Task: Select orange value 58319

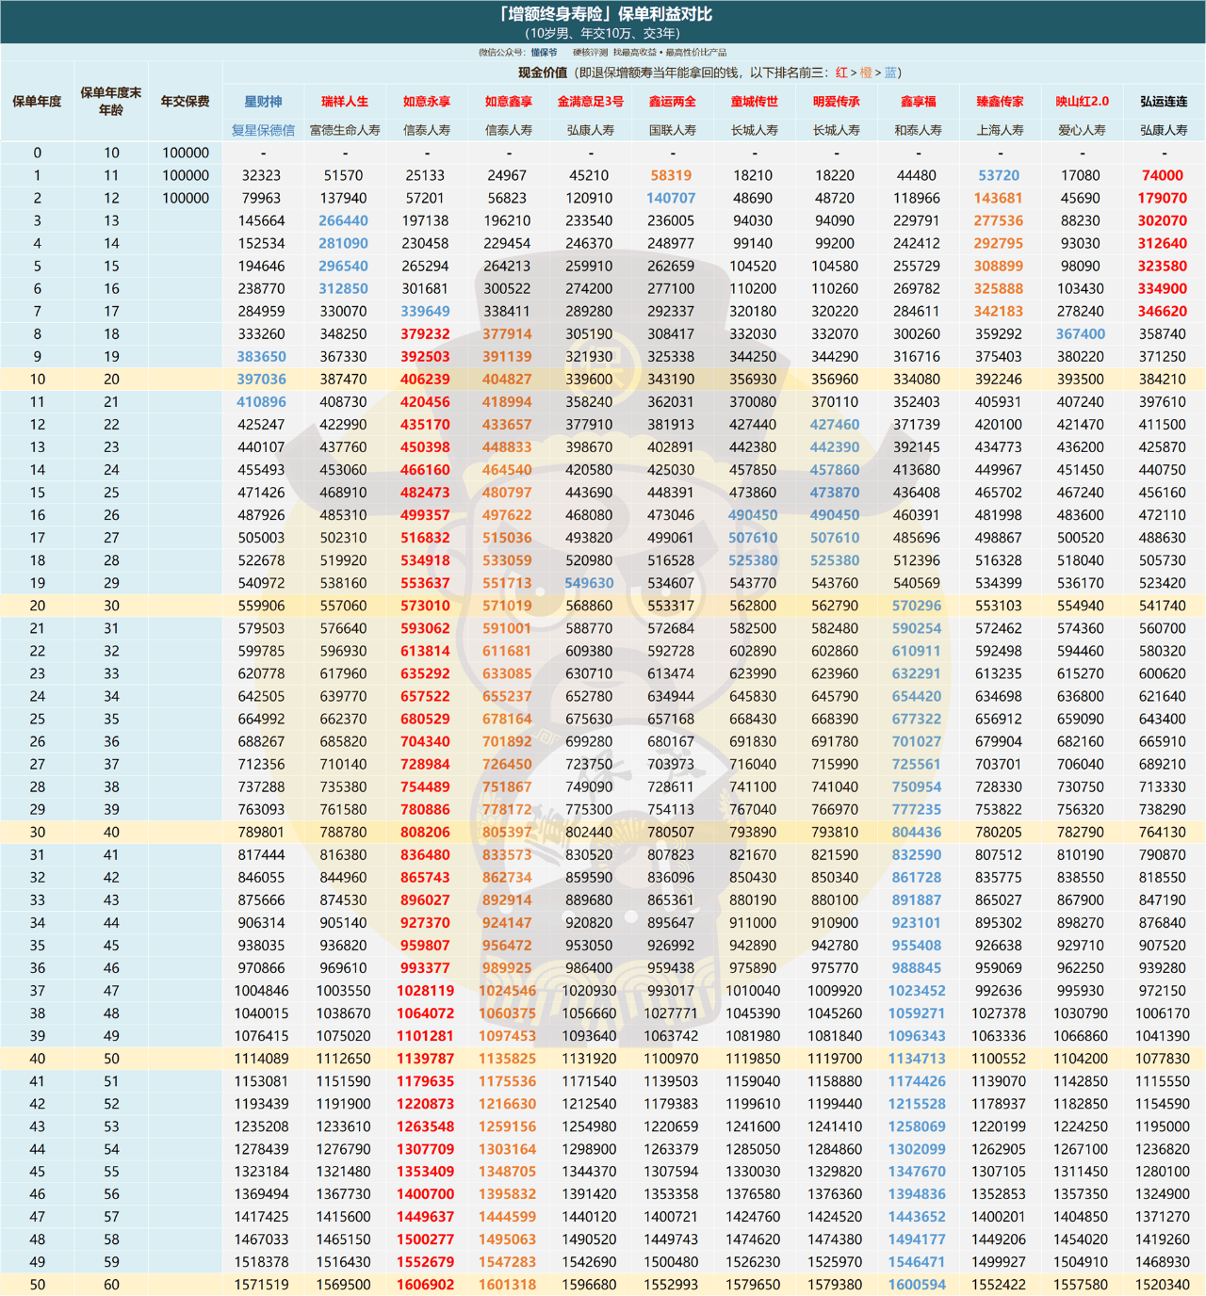Action: point(671,175)
